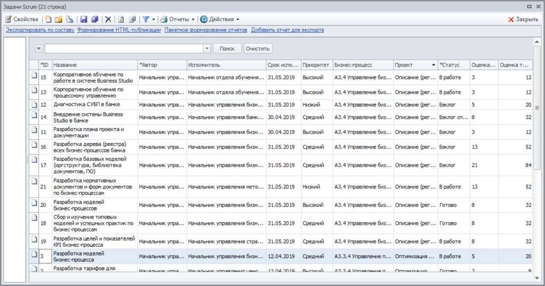Sort by *Статус column header
The height and width of the screenshot is (286, 545).
[x=453, y=65]
